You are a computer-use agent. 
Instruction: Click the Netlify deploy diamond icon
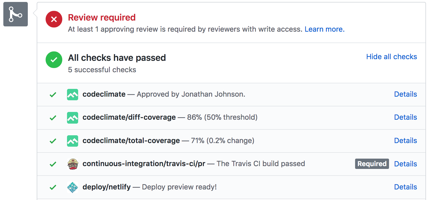click(72, 187)
